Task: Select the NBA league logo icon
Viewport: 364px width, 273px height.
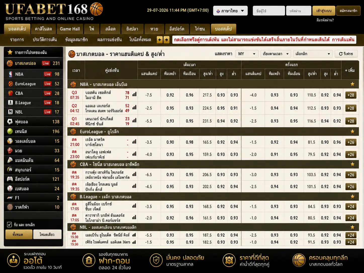Action: point(10,74)
